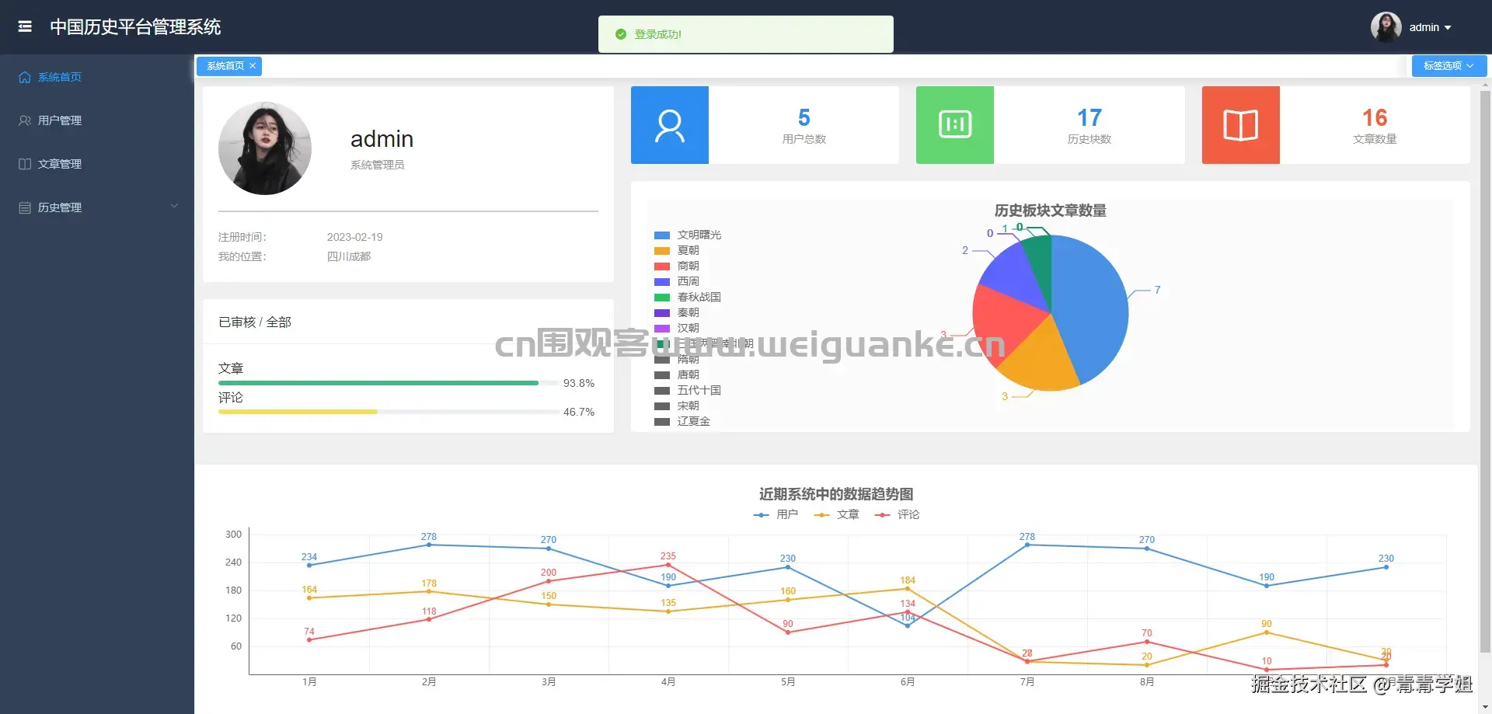The image size is (1492, 714).
Task: Click the 登录成功 success check icon
Action: pos(621,34)
